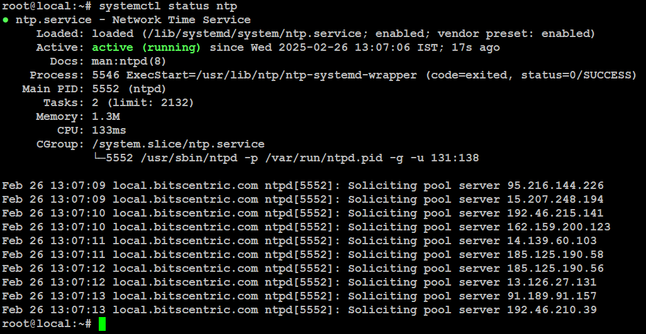Click the last root@local:~# prompt
Viewport: 646px width, 334px height.
[x=47, y=324]
